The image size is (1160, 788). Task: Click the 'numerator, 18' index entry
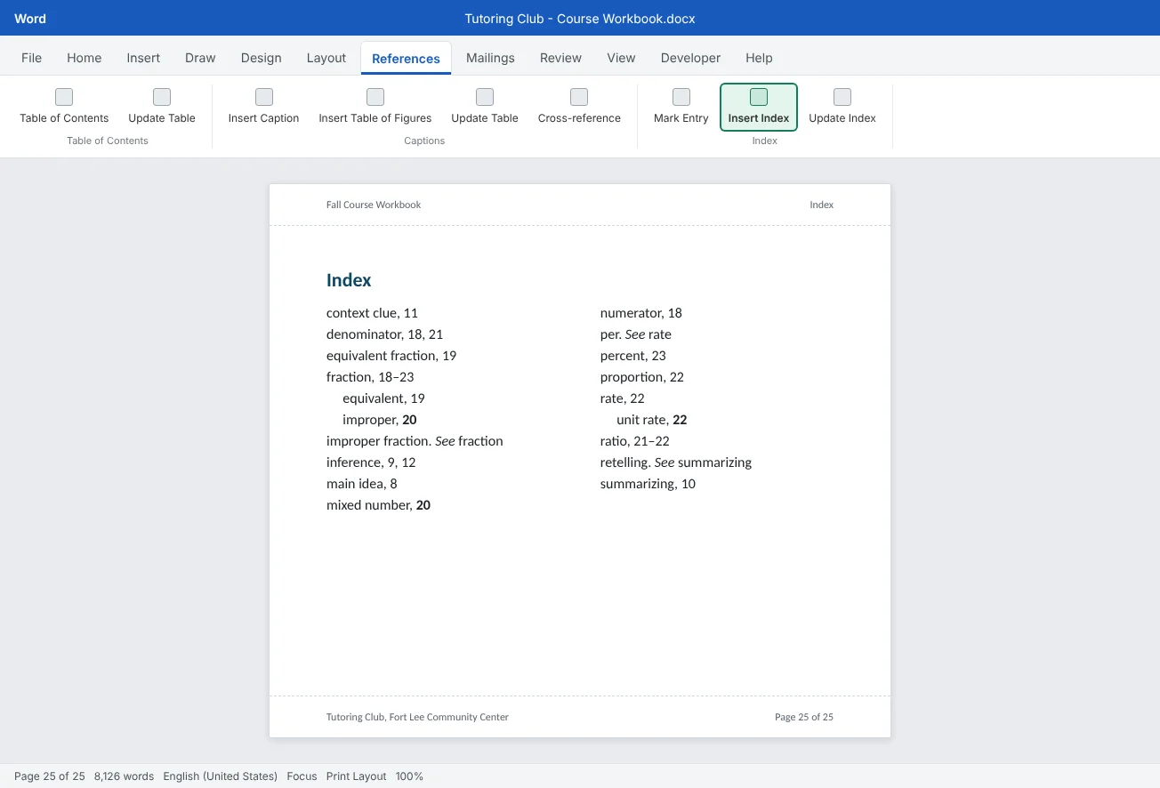click(x=641, y=313)
